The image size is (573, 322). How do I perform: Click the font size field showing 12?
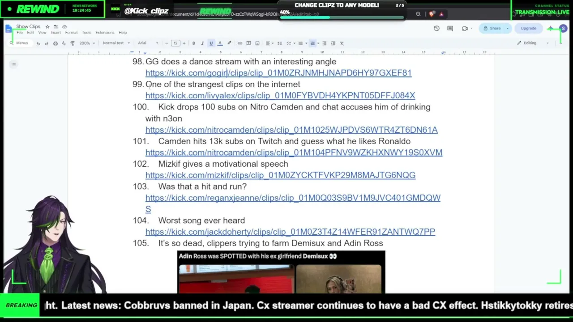pyautogui.click(x=175, y=43)
